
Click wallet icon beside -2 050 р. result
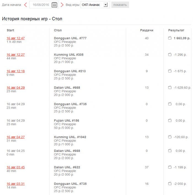click(x=170, y=183)
